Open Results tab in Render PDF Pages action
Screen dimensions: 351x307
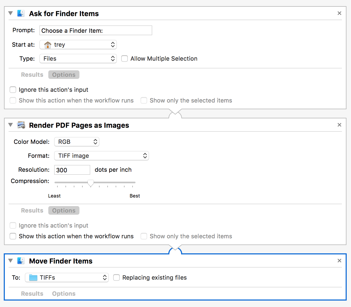point(32,210)
